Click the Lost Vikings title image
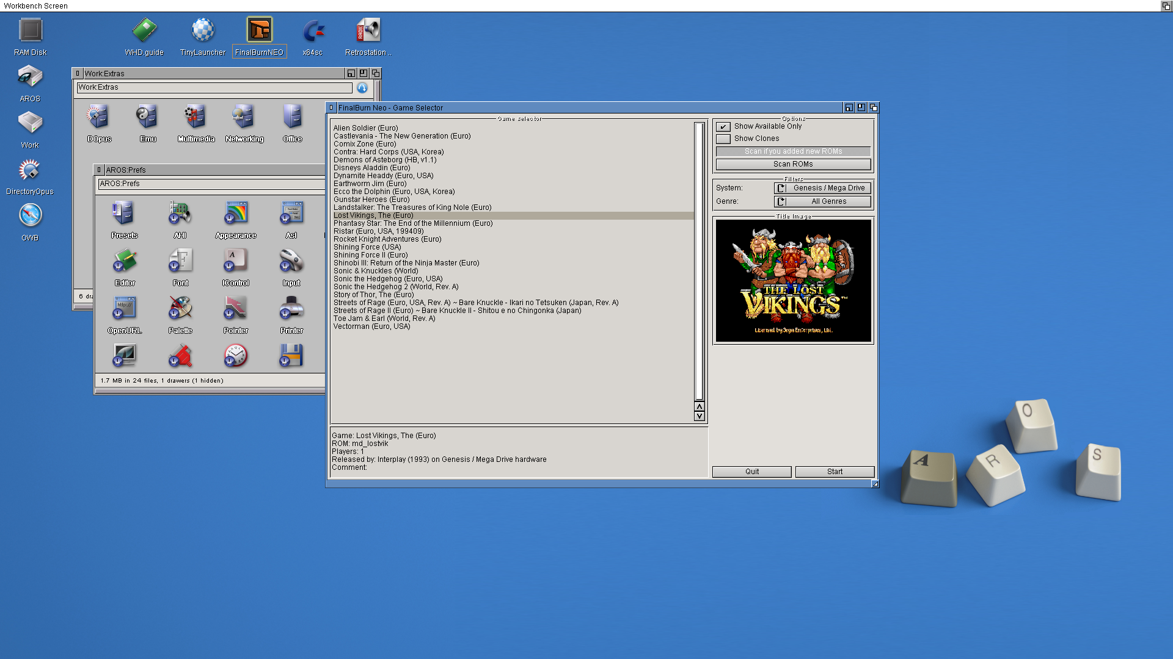Image resolution: width=1173 pixels, height=659 pixels. pyautogui.click(x=793, y=281)
